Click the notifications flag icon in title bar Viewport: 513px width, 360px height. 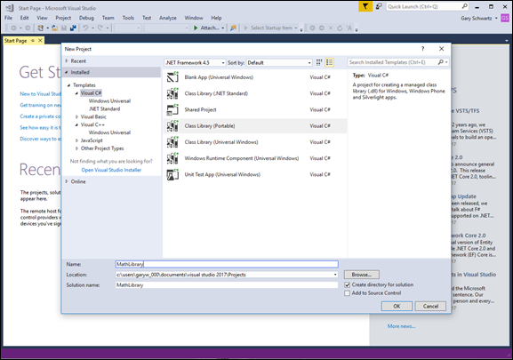pyautogui.click(x=365, y=6)
